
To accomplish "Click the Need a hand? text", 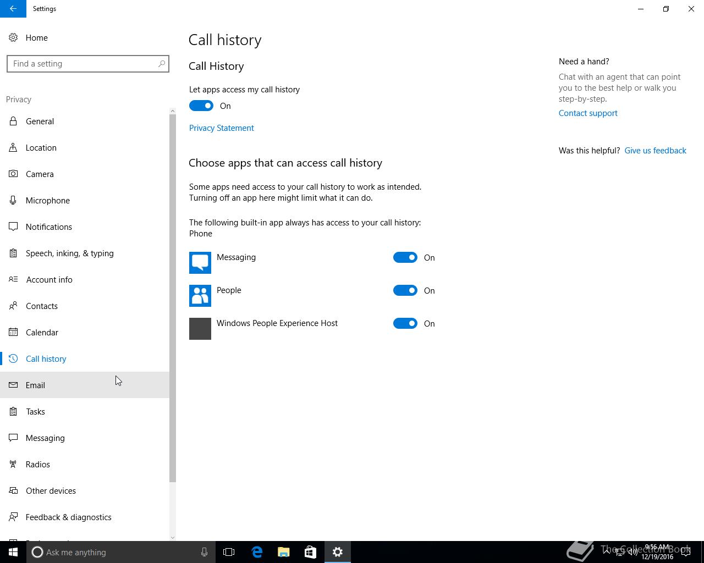I will click(x=584, y=61).
